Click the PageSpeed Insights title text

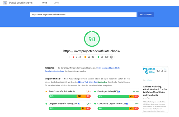coord(21,3)
